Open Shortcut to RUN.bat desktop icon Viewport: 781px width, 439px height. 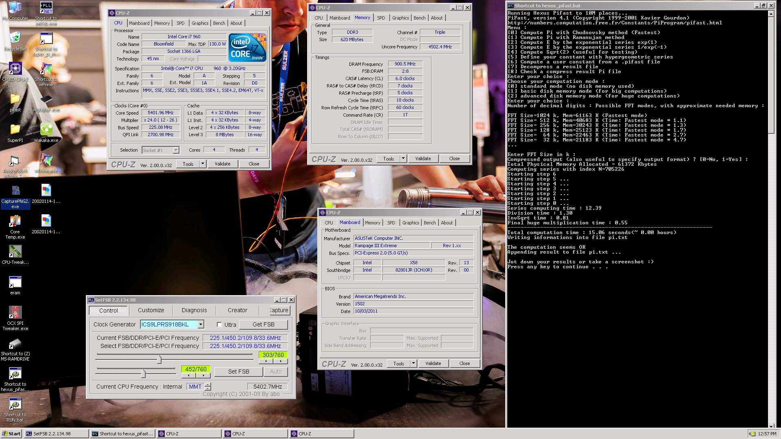point(15,410)
